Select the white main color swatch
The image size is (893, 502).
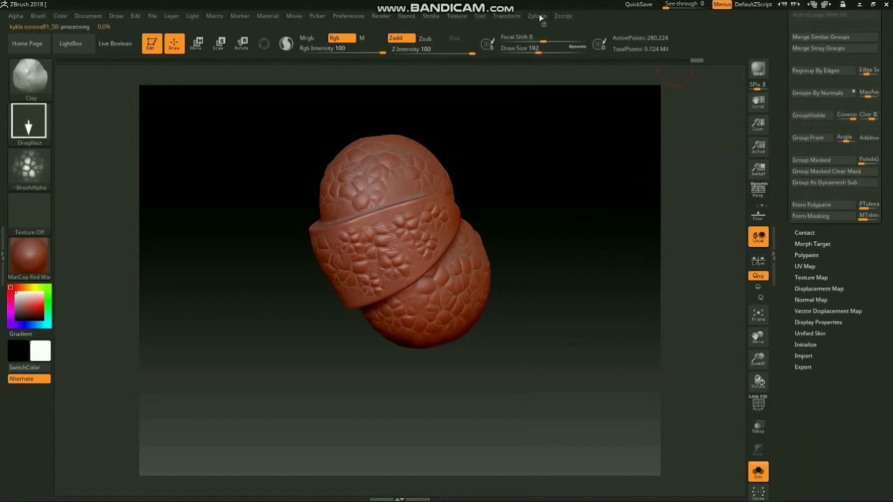40,351
